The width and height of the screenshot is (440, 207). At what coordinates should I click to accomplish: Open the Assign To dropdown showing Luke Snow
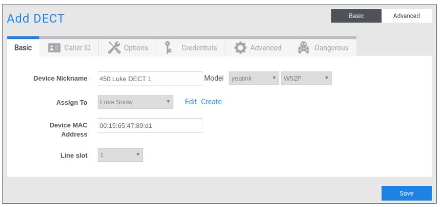click(135, 102)
